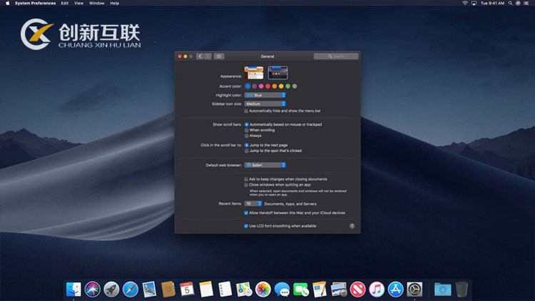Open Finder from the dock
The image size is (535, 301).
pyautogui.click(x=73, y=289)
